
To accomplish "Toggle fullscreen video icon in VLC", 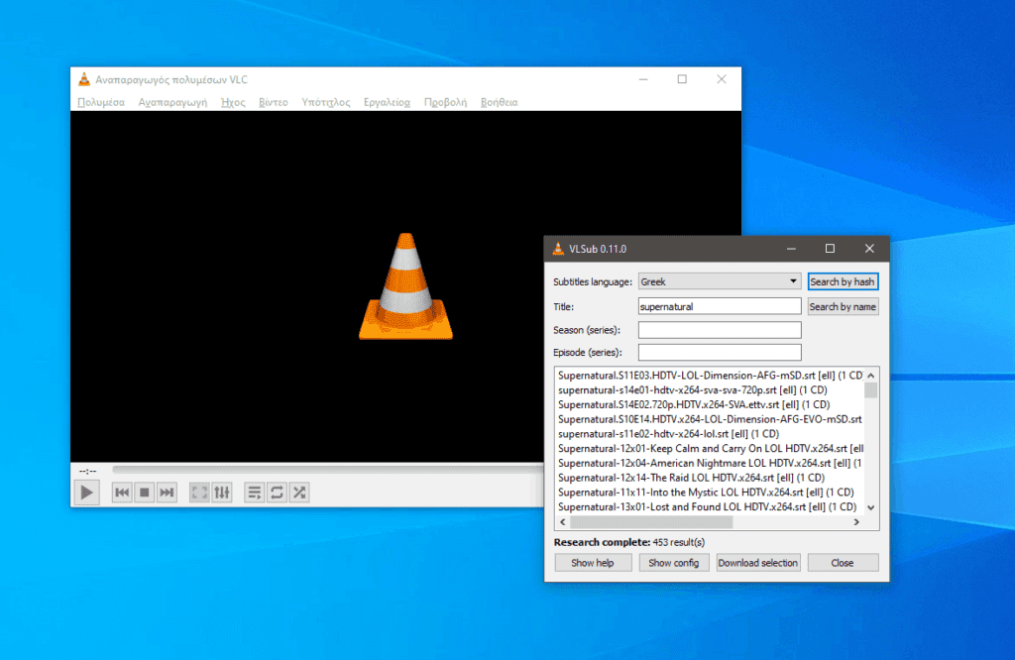I will [x=199, y=493].
